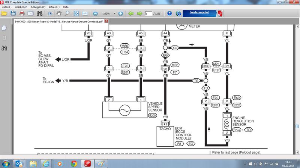Open the zoom percentage dropdown arrow
This screenshot has width=300, height=168.
114,13
